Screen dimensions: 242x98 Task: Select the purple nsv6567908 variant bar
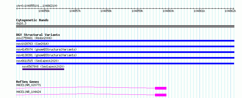point(43,69)
